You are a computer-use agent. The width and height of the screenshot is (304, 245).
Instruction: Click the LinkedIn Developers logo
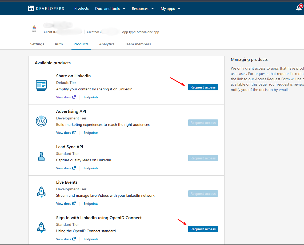tap(46, 9)
